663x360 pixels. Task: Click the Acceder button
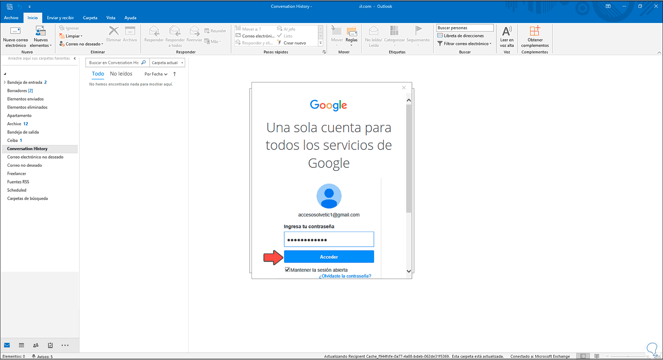click(329, 257)
